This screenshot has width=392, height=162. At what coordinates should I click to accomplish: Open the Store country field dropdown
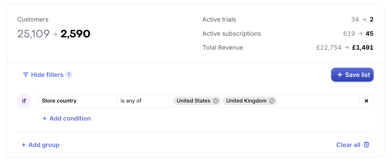78,101
